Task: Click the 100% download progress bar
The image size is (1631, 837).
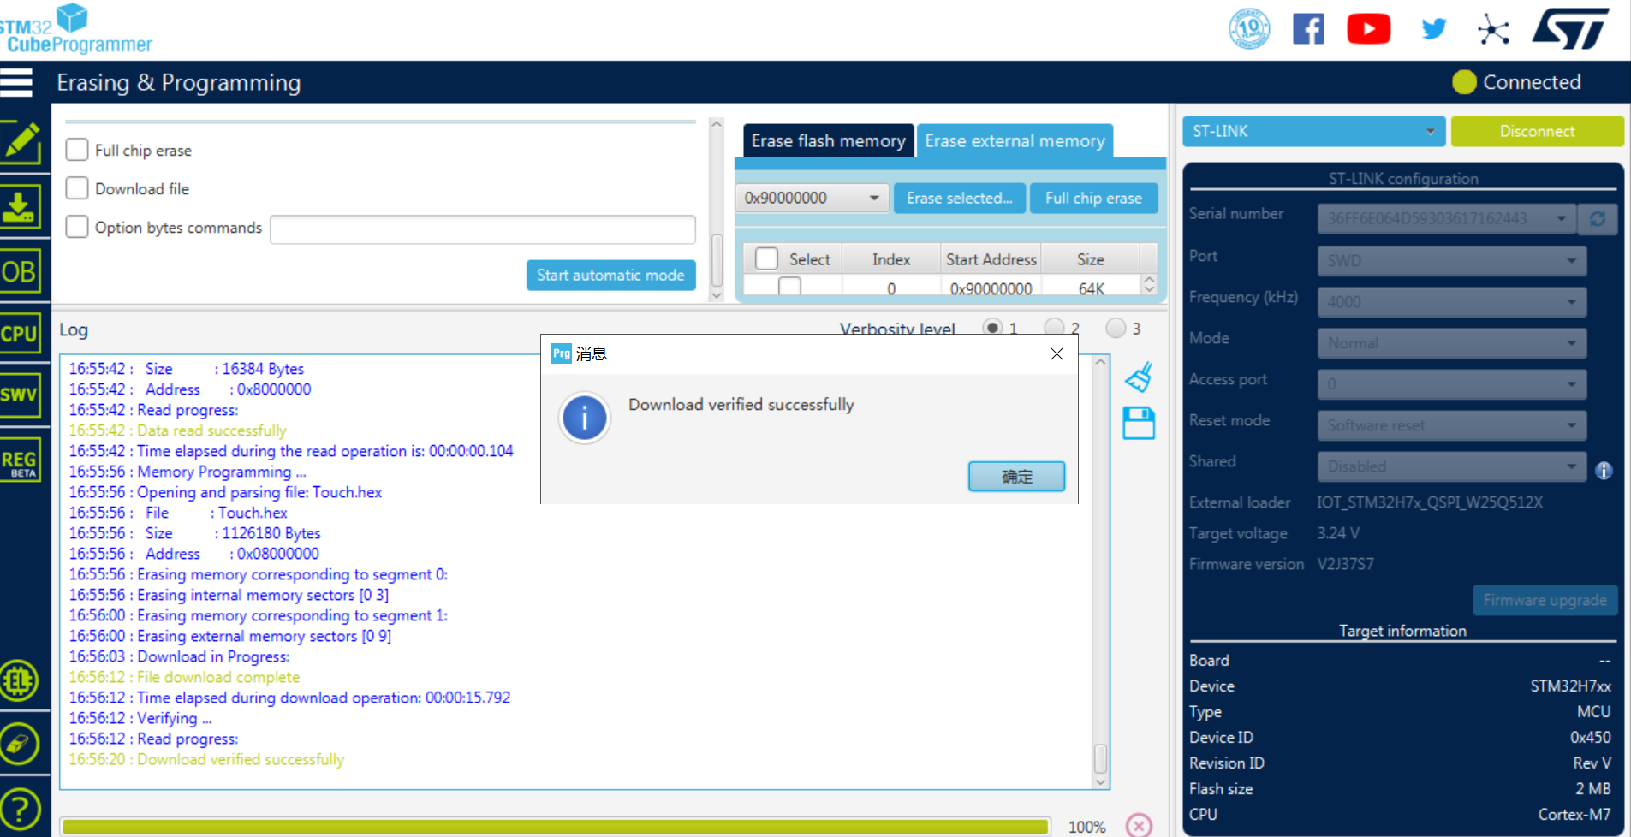Action: [555, 826]
